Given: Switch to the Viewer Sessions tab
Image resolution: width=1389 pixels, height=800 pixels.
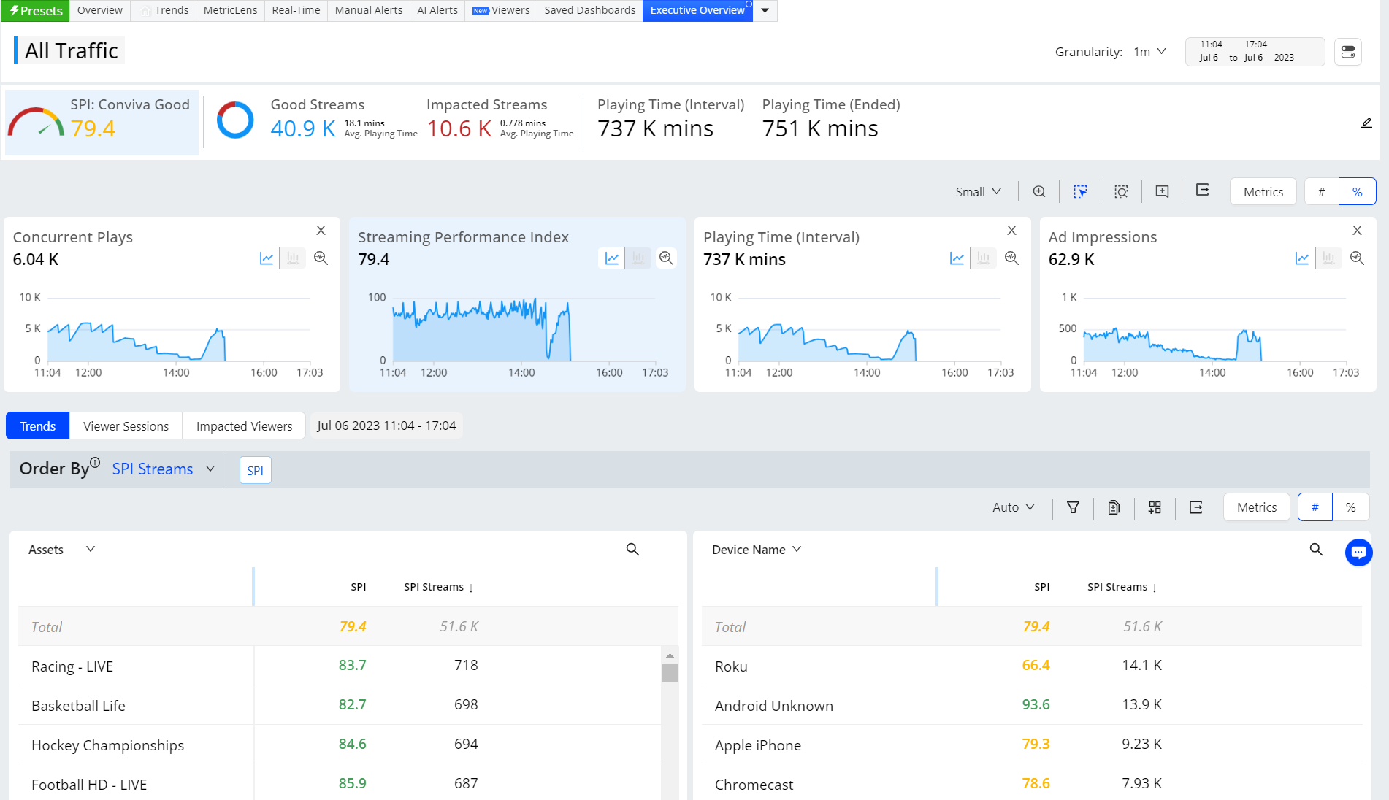Looking at the screenshot, I should [x=126, y=426].
